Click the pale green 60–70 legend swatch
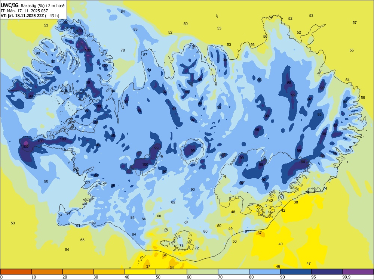The image size is (374, 280). coord(202,272)
